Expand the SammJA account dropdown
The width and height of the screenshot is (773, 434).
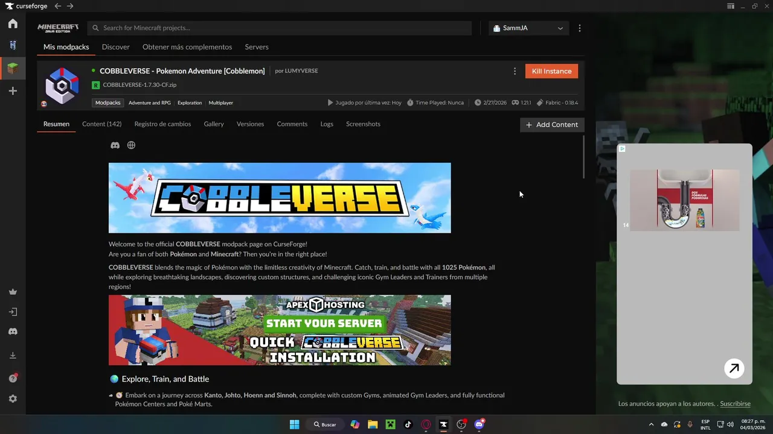[528, 28]
